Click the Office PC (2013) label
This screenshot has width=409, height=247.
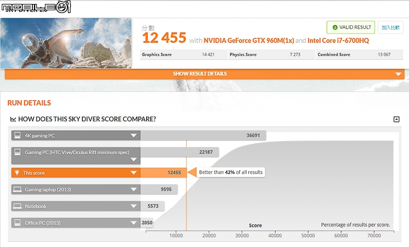pyautogui.click(x=43, y=223)
